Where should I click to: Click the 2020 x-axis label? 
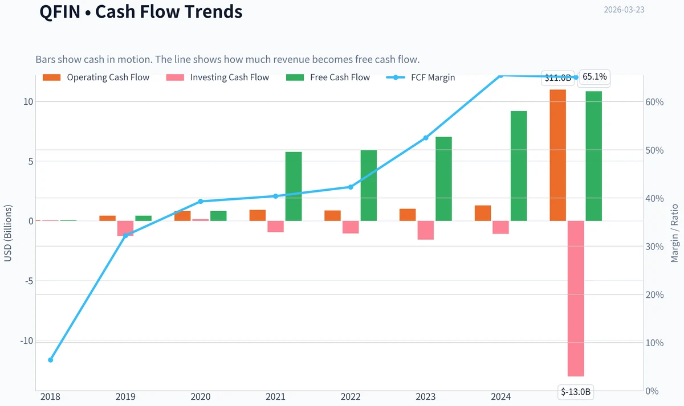[x=201, y=397]
